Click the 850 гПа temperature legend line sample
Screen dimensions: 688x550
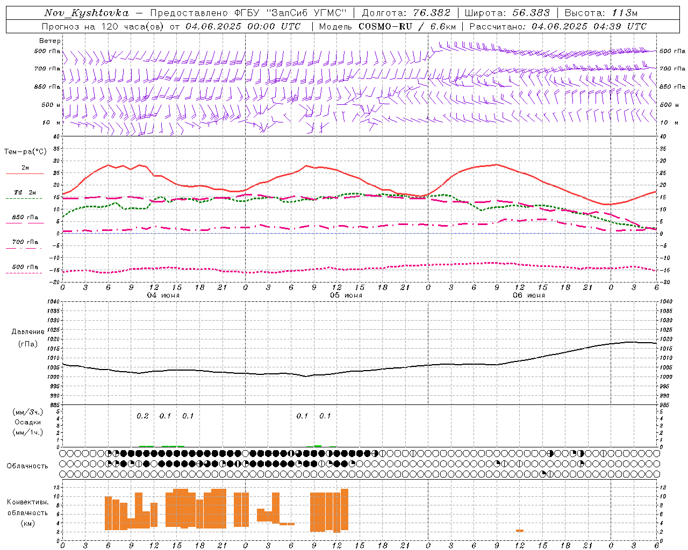25,223
